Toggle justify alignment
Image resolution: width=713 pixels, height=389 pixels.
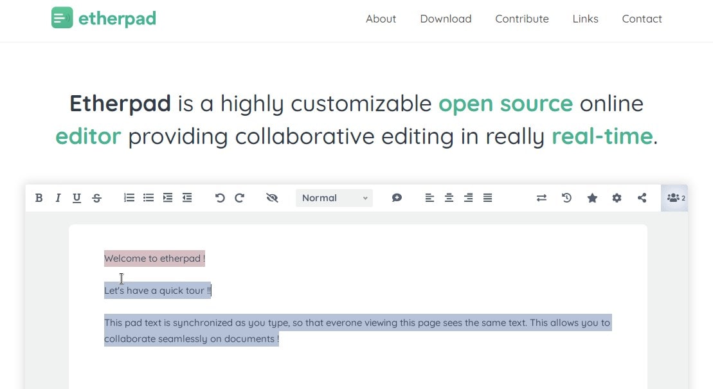(487, 197)
